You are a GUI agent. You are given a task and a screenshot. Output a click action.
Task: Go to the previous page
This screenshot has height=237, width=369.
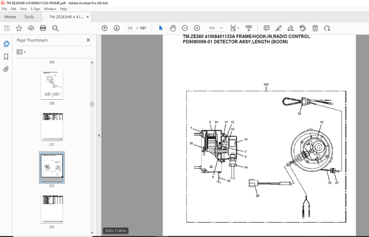click(x=105, y=28)
